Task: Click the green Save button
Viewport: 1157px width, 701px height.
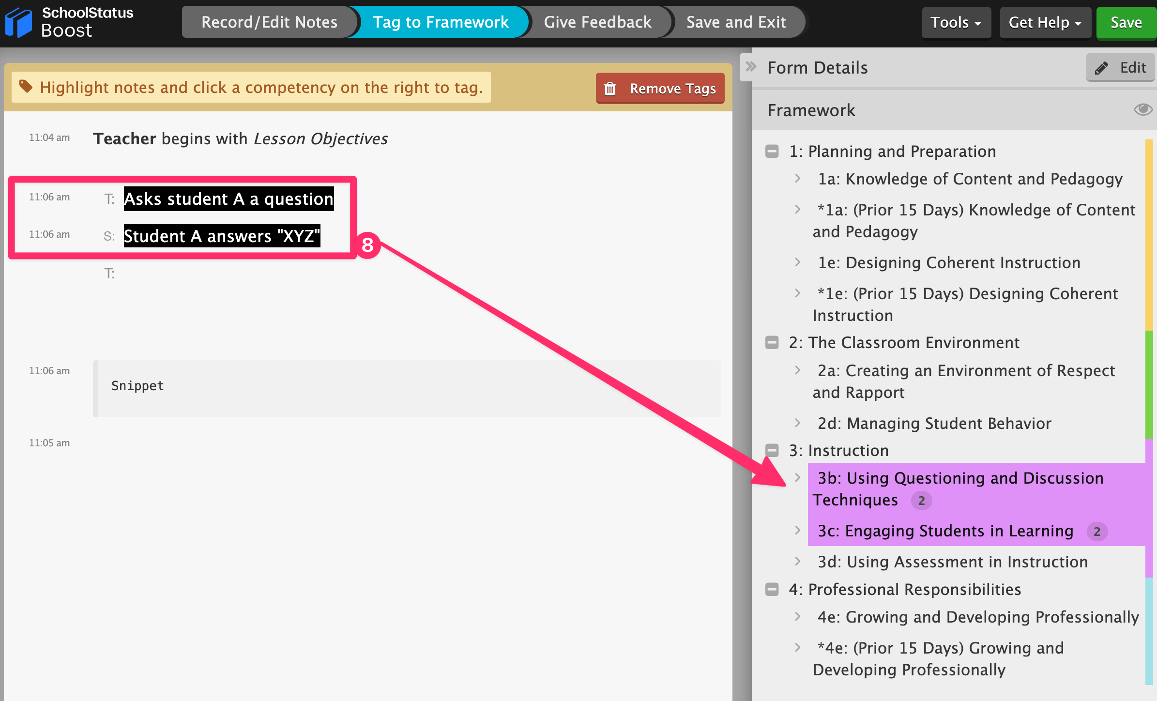Action: [1126, 22]
